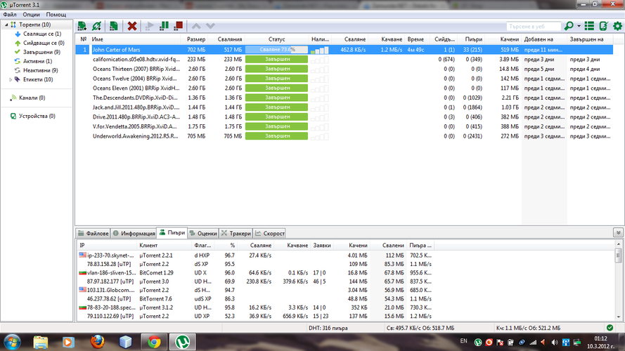The height and width of the screenshot is (351, 625).
Task: Open the Помощ menu
Action: [x=56, y=14]
